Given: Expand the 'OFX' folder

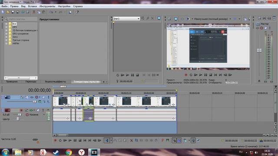Looking at the screenshot, I should click(x=7, y=27).
